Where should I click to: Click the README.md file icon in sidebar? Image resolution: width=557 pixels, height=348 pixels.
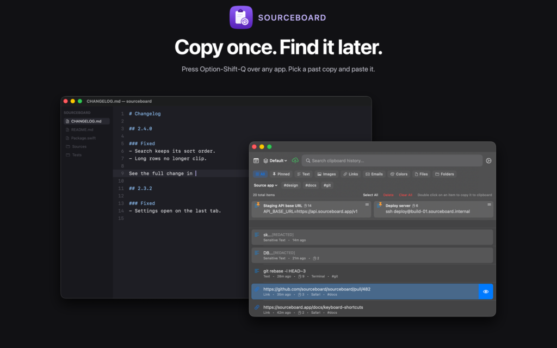coord(67,129)
